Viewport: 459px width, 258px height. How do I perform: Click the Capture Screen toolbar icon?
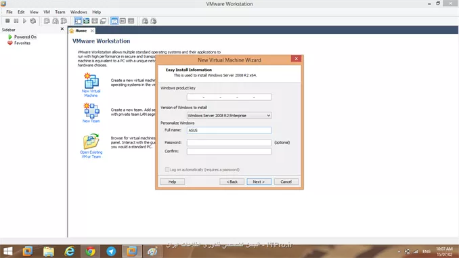(x=145, y=21)
